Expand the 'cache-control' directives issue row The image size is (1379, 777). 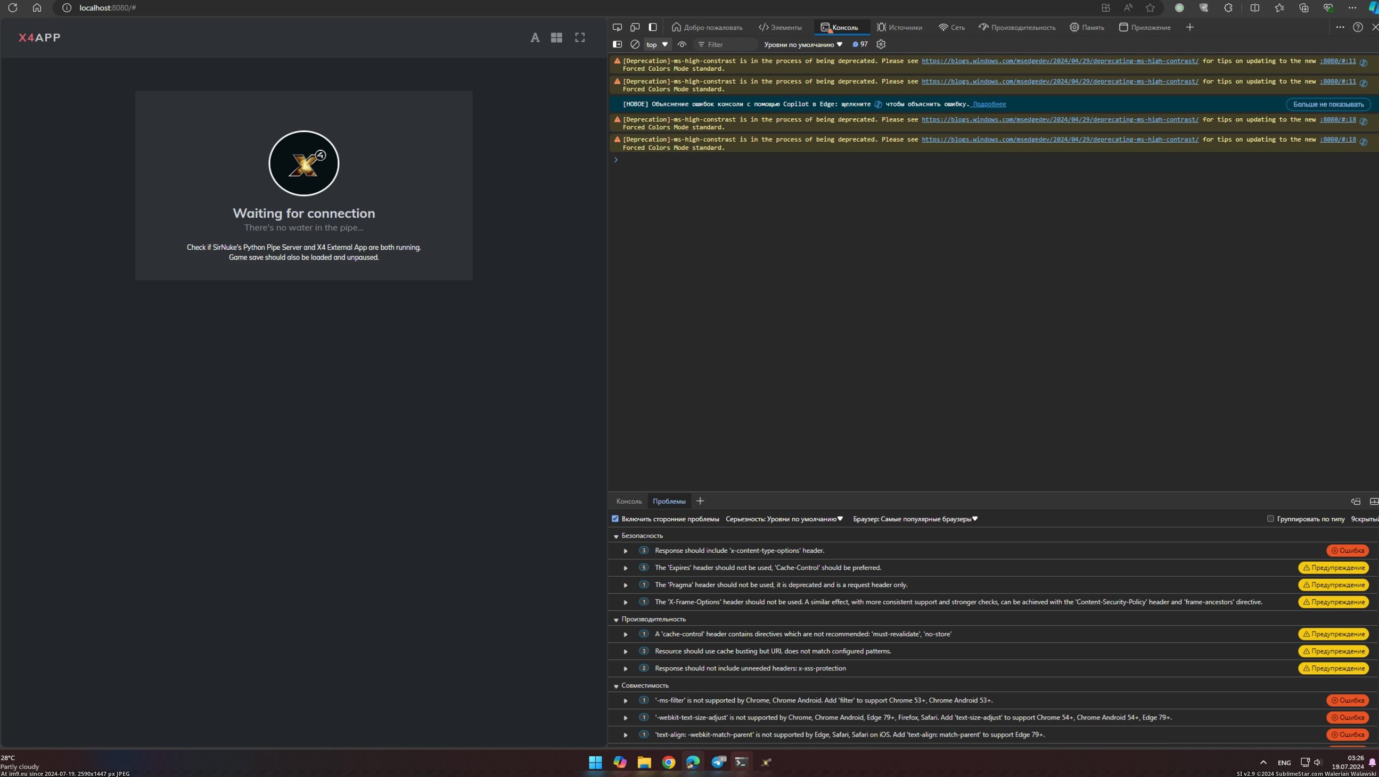tap(625, 635)
